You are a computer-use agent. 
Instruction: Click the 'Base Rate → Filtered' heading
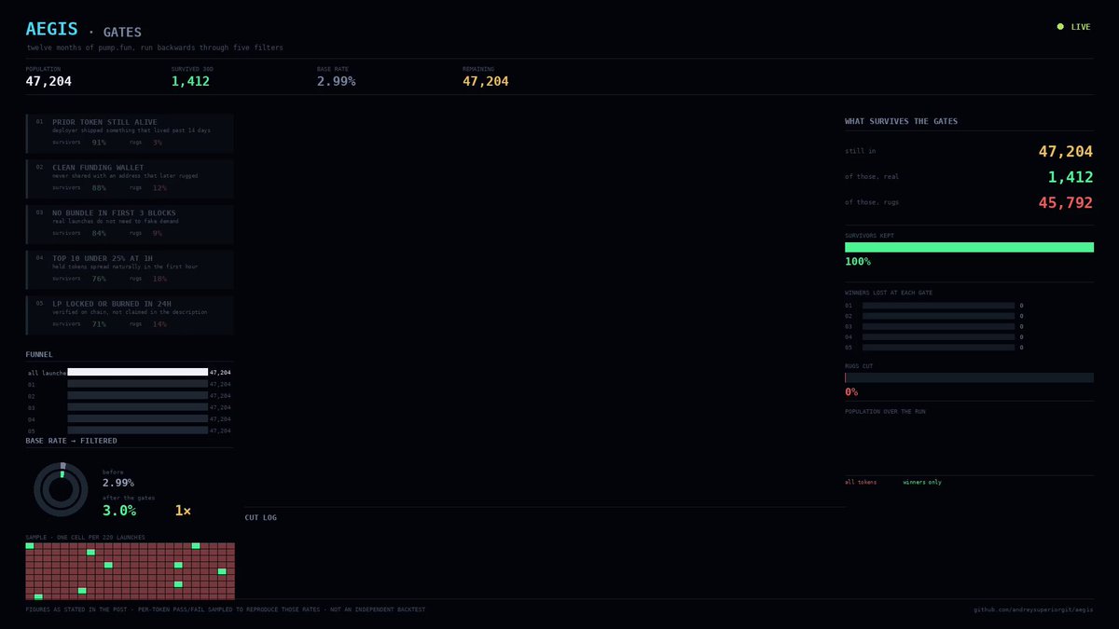[x=72, y=440]
